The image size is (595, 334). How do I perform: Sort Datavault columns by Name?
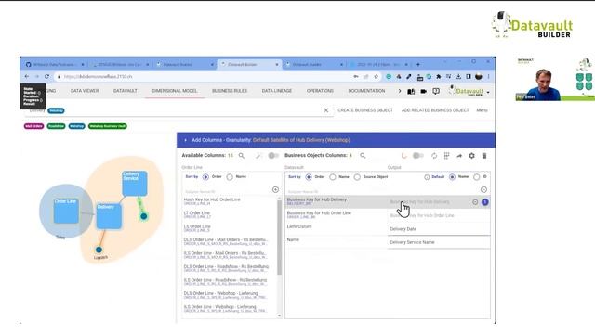333,177
